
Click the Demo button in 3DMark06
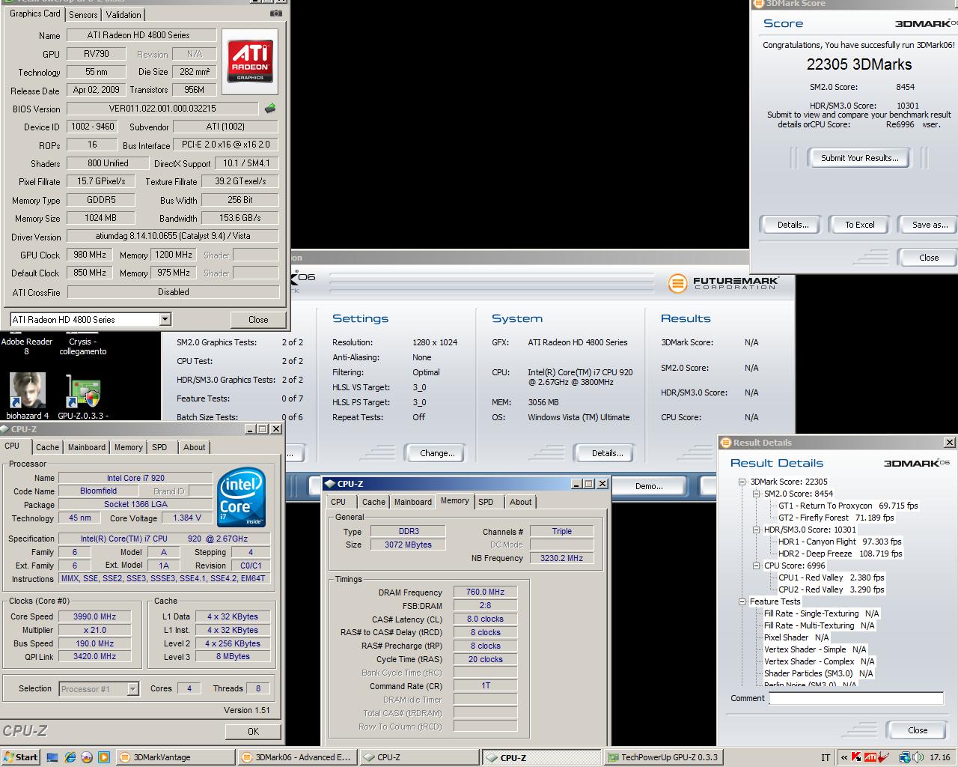pos(649,486)
